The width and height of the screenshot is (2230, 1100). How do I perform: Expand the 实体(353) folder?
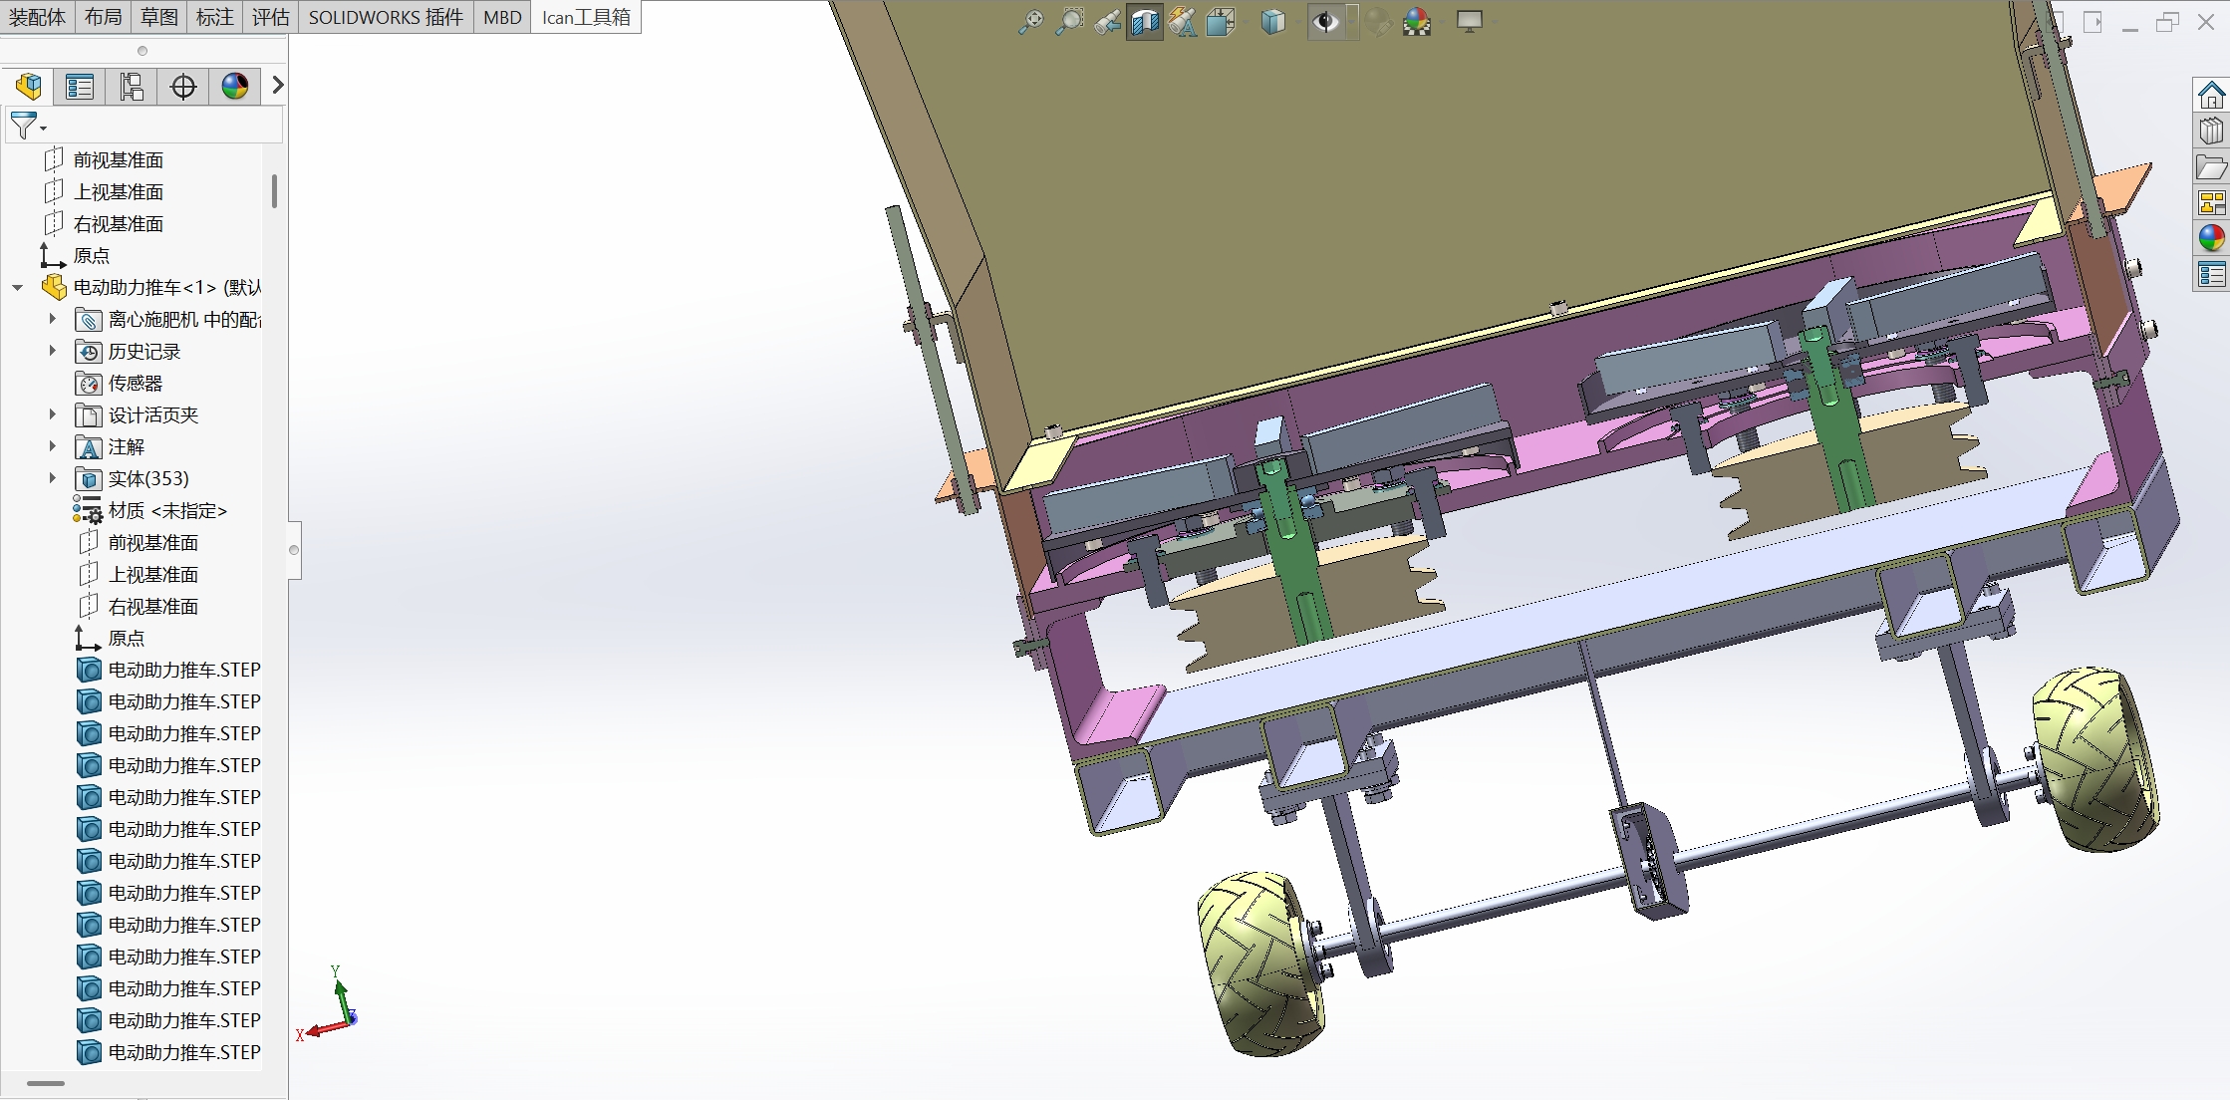click(53, 478)
